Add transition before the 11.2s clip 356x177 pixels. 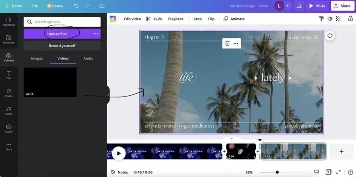(258, 152)
